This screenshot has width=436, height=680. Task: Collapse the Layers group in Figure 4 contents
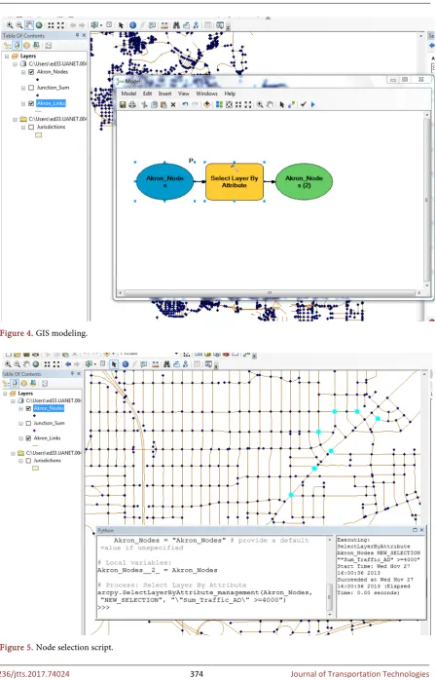[x=7, y=57]
